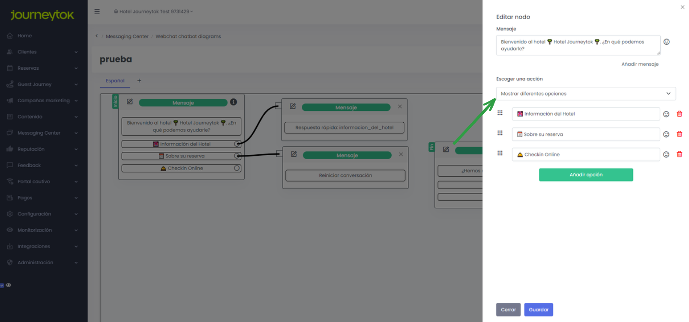
Task: Delete the Sobre su reserva option
Action: [x=679, y=134]
